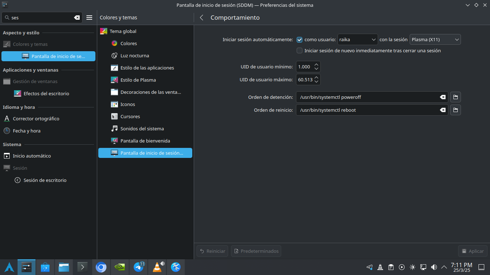Open Corrector ortográfico
490x275 pixels.
coord(48,119)
